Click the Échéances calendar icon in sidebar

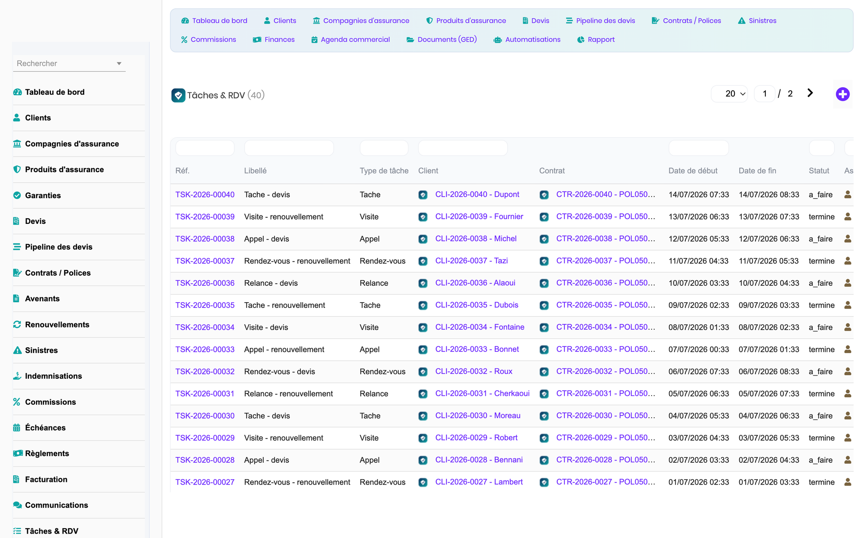pos(17,427)
